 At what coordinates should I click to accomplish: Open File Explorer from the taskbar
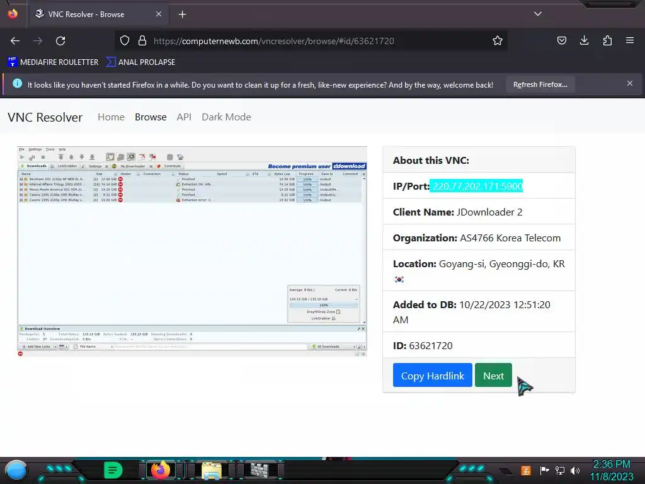pos(211,470)
